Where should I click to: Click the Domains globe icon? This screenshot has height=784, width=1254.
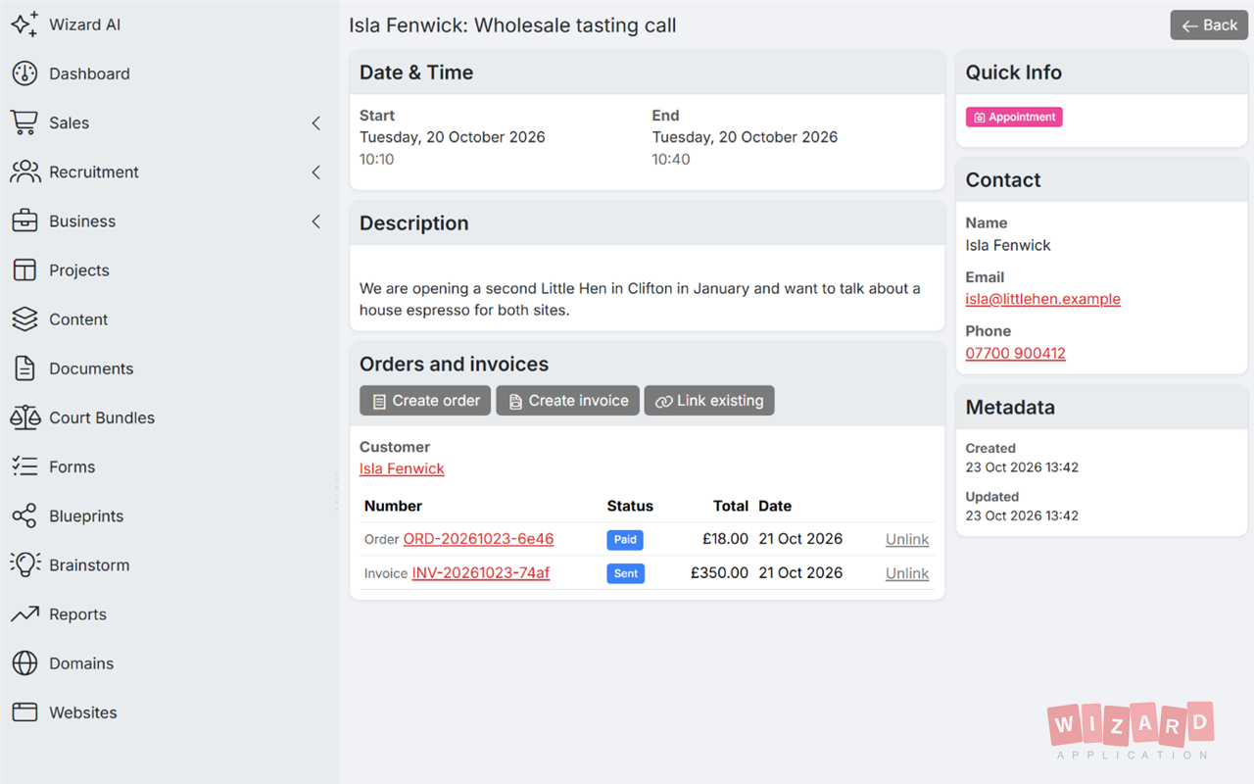coord(24,663)
